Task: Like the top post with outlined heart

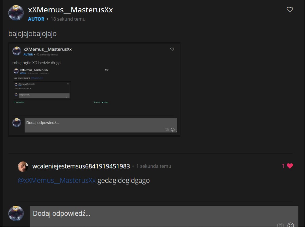Action: 290,10
